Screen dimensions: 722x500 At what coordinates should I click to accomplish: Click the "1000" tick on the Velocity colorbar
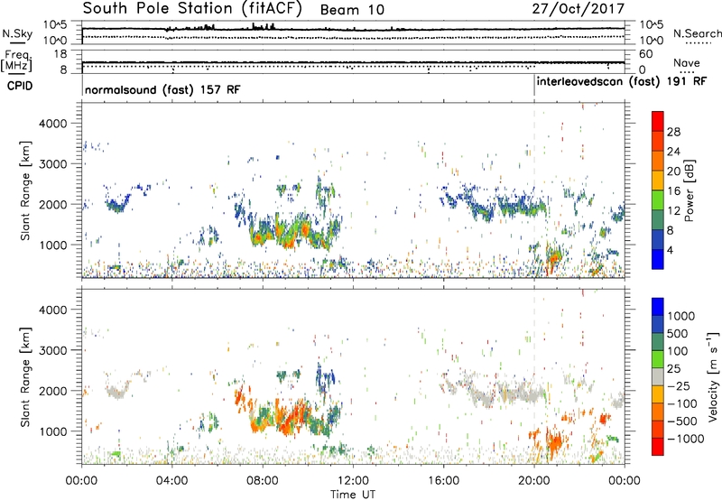coord(680,316)
